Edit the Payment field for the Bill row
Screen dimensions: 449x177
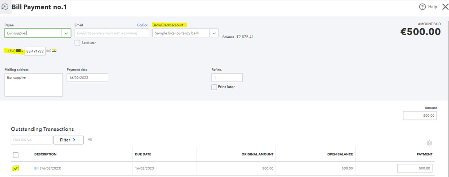pos(415,168)
